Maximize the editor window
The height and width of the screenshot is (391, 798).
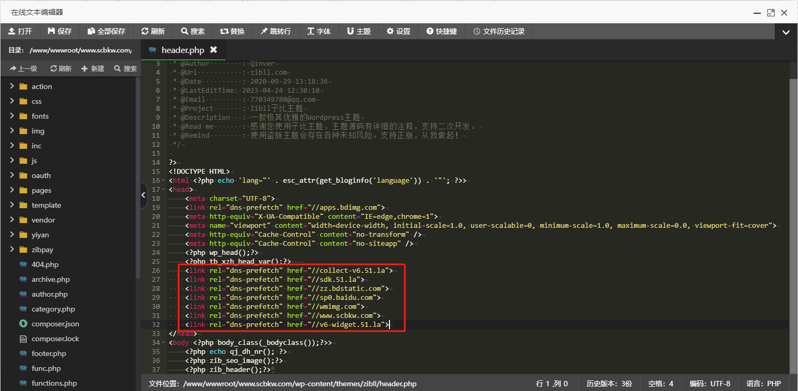point(771,12)
